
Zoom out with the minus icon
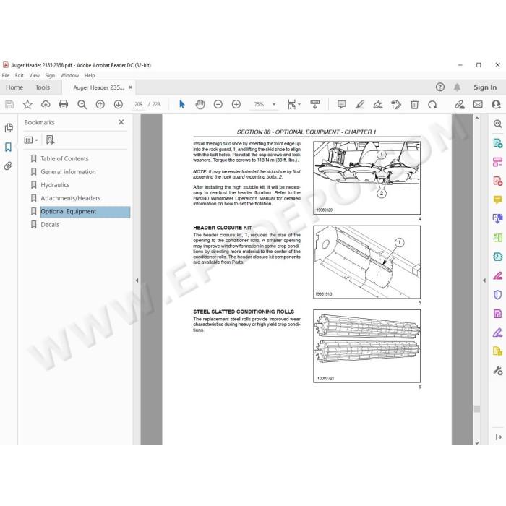coord(218,104)
